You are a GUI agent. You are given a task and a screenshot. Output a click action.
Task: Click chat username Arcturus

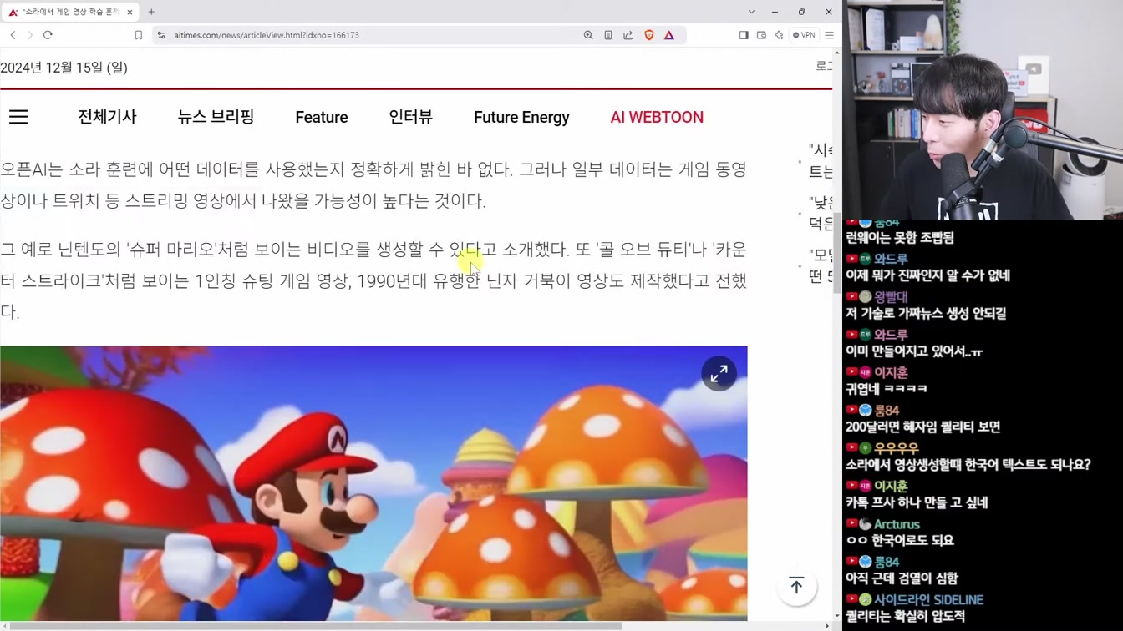point(897,524)
